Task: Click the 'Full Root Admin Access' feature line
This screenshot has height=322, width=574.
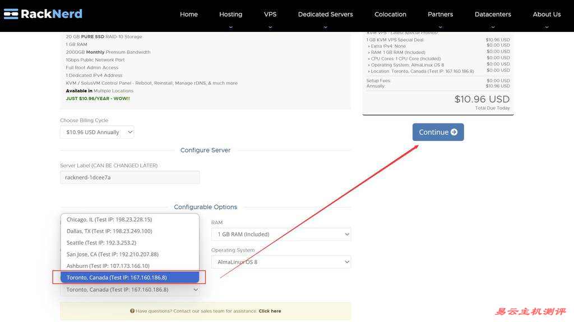Action: [x=92, y=68]
